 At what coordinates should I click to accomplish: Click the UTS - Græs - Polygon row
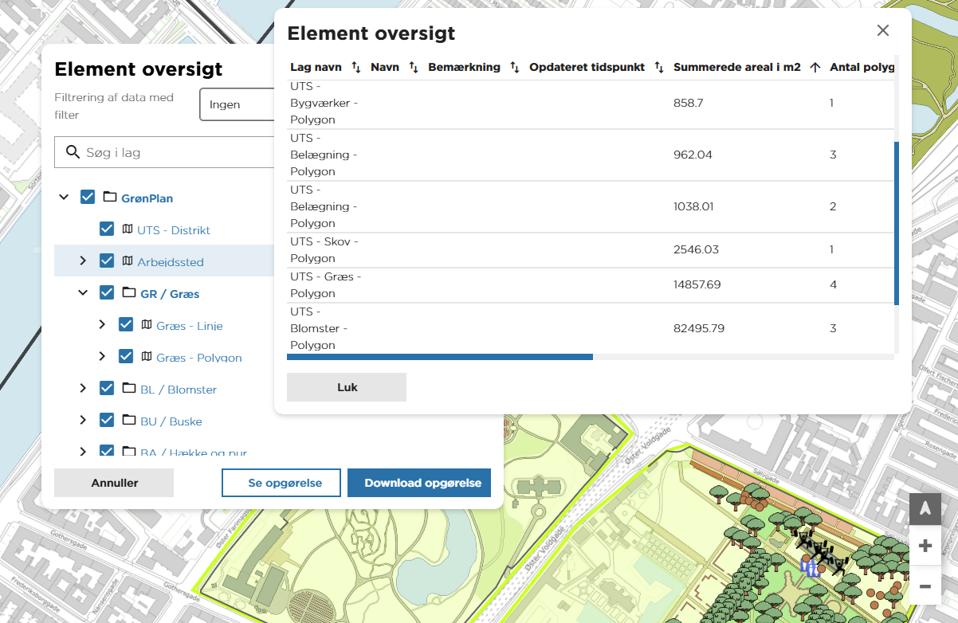tap(590, 285)
